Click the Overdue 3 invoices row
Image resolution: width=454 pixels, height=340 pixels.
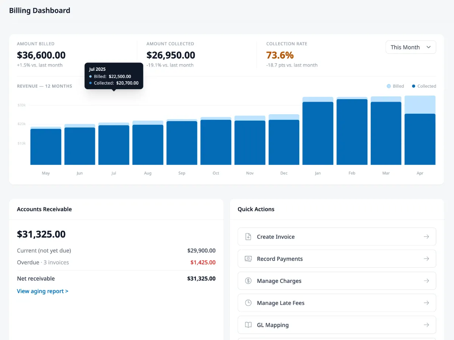click(x=116, y=262)
